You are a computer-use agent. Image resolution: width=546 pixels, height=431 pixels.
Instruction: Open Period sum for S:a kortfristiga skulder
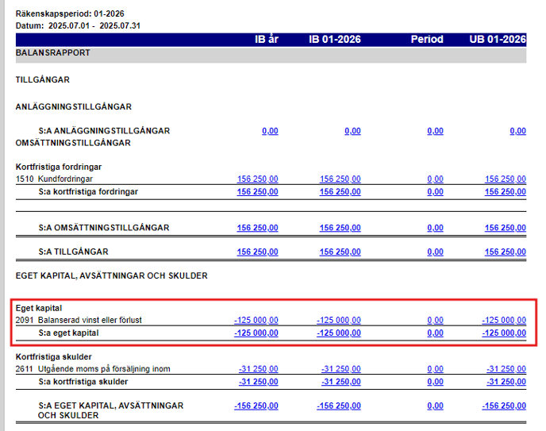[x=435, y=382]
